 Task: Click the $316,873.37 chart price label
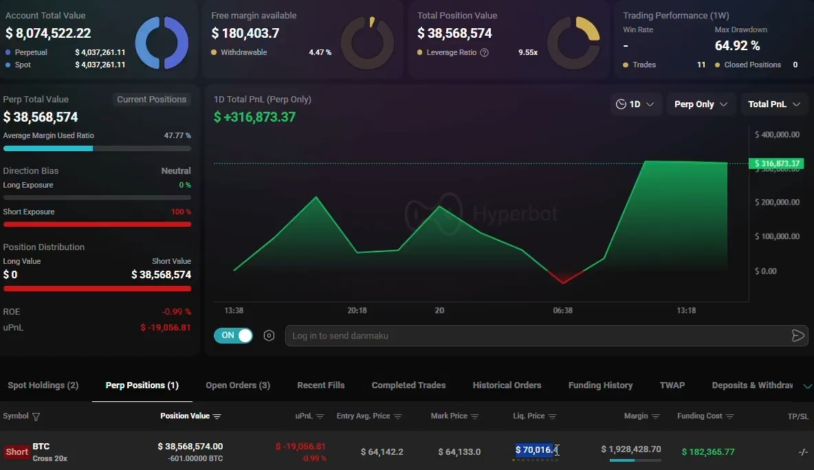pyautogui.click(x=776, y=164)
